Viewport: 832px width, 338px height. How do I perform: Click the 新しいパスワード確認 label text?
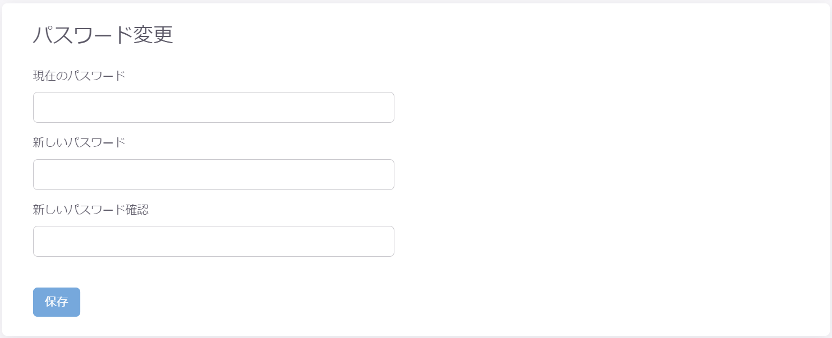pyautogui.click(x=90, y=210)
